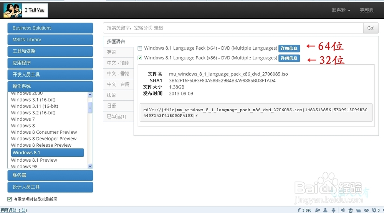Click the Go! search button
Image resolution: width=384 pixels, height=213 pixels.
point(371,28)
